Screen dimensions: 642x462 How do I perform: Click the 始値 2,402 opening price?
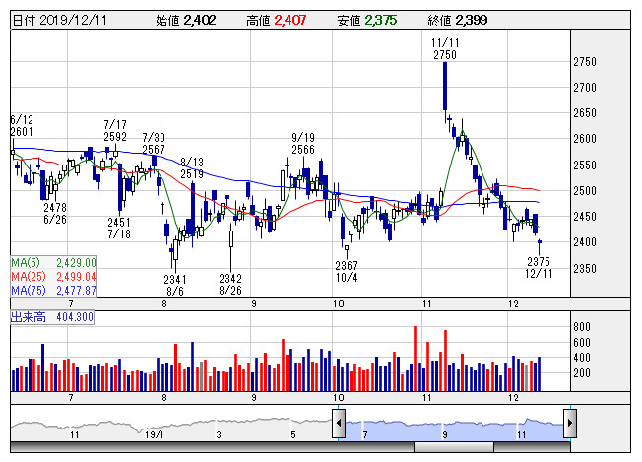coord(185,20)
